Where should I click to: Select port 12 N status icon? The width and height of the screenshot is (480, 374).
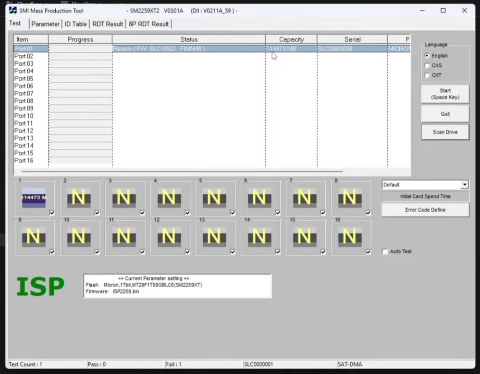tap(169, 237)
